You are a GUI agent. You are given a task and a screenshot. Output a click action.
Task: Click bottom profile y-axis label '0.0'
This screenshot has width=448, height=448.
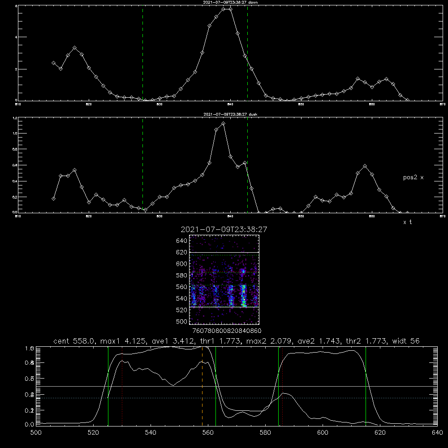pyautogui.click(x=30, y=425)
